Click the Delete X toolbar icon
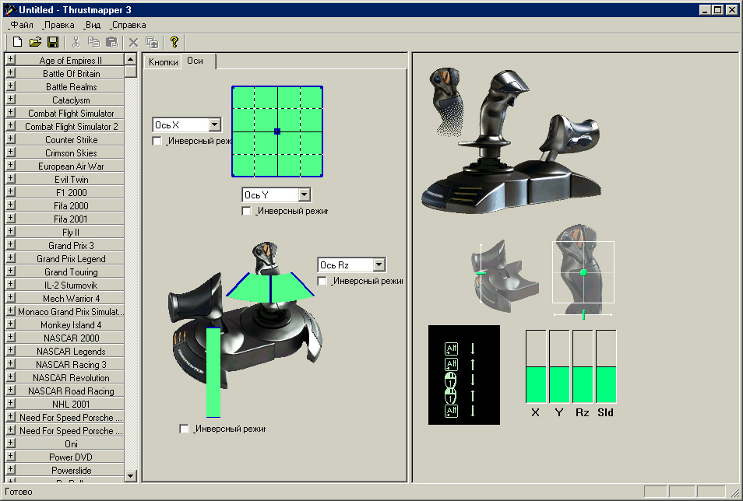The image size is (743, 501). coord(133,42)
